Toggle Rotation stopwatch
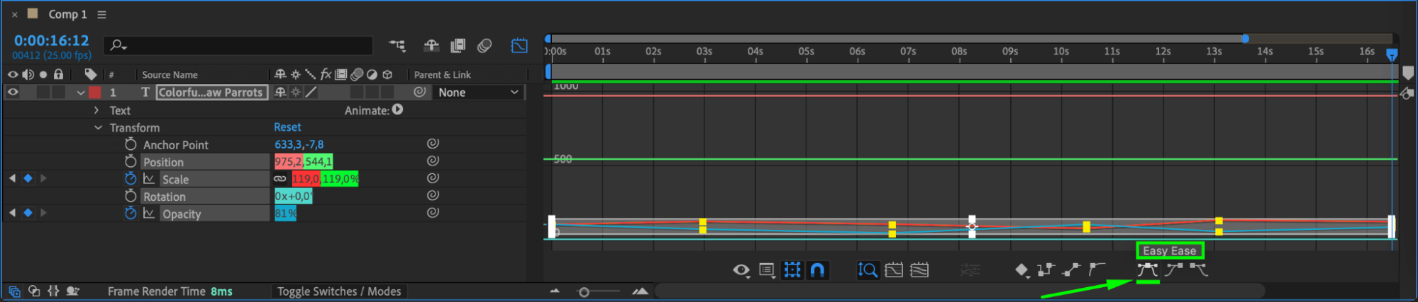This screenshot has height=302, width=1418. [x=131, y=196]
